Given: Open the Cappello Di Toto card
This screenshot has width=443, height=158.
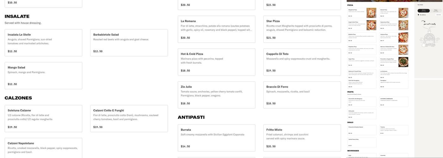Looking at the screenshot, I should tap(302, 62).
